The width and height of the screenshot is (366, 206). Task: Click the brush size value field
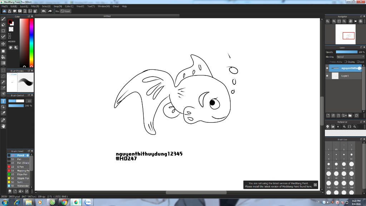coord(29,101)
